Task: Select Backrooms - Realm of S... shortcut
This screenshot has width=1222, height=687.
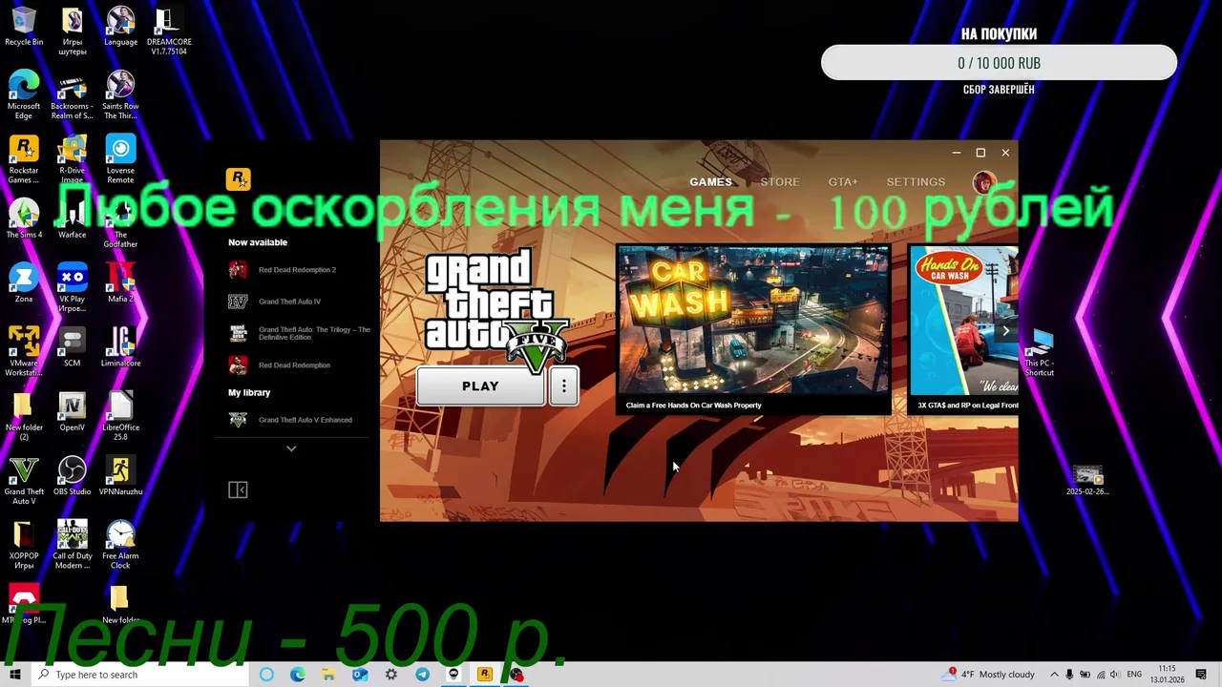Action: click(x=72, y=94)
